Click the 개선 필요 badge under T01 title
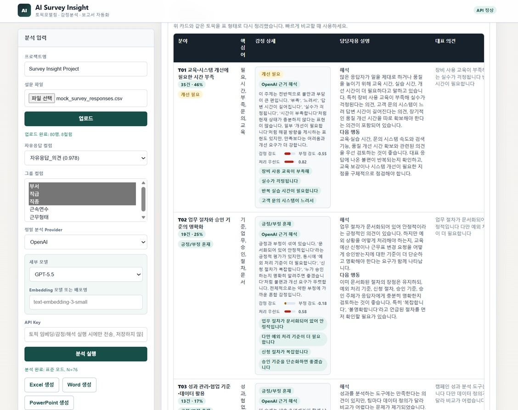The width and height of the screenshot is (518, 410). (x=190, y=94)
